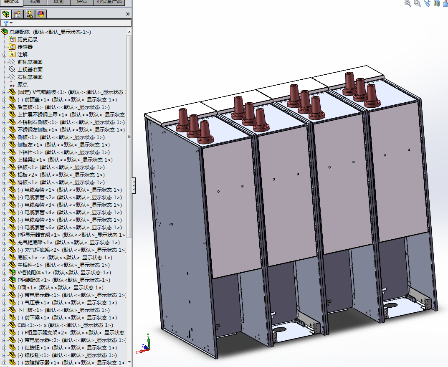
Task: Switch to the 办公室产品 tab
Action: [109, 2]
